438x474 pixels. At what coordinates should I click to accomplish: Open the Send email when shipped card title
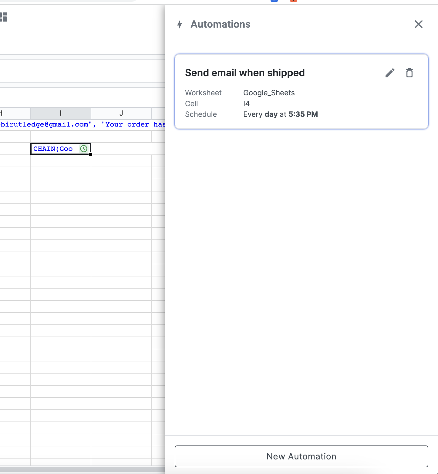245,73
